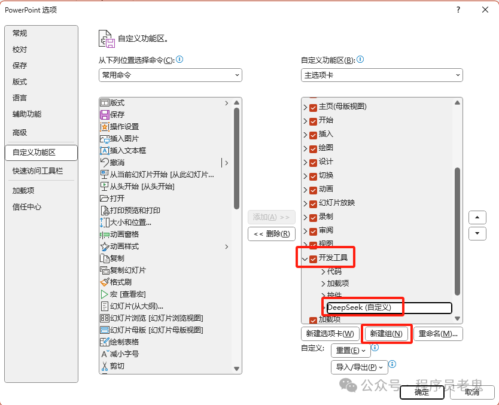Screen dimensions: 499x405
Task: Select the Open (打开) folder icon
Action: [104, 198]
